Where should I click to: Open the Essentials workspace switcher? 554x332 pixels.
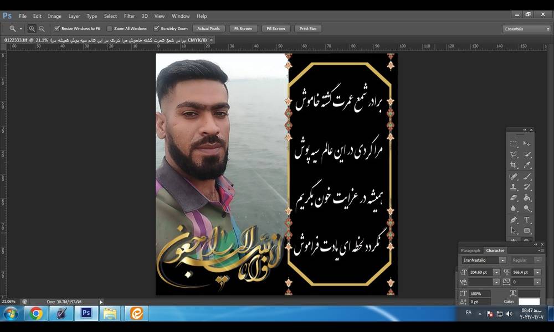click(526, 28)
